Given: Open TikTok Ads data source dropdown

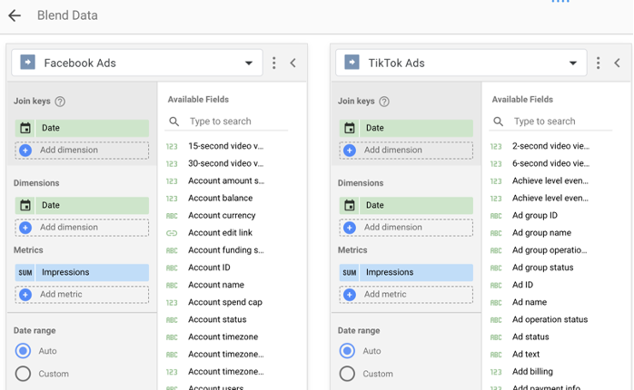Looking at the screenshot, I should [461, 63].
